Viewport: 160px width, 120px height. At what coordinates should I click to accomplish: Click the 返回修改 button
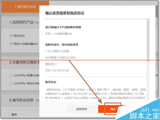click(82, 109)
